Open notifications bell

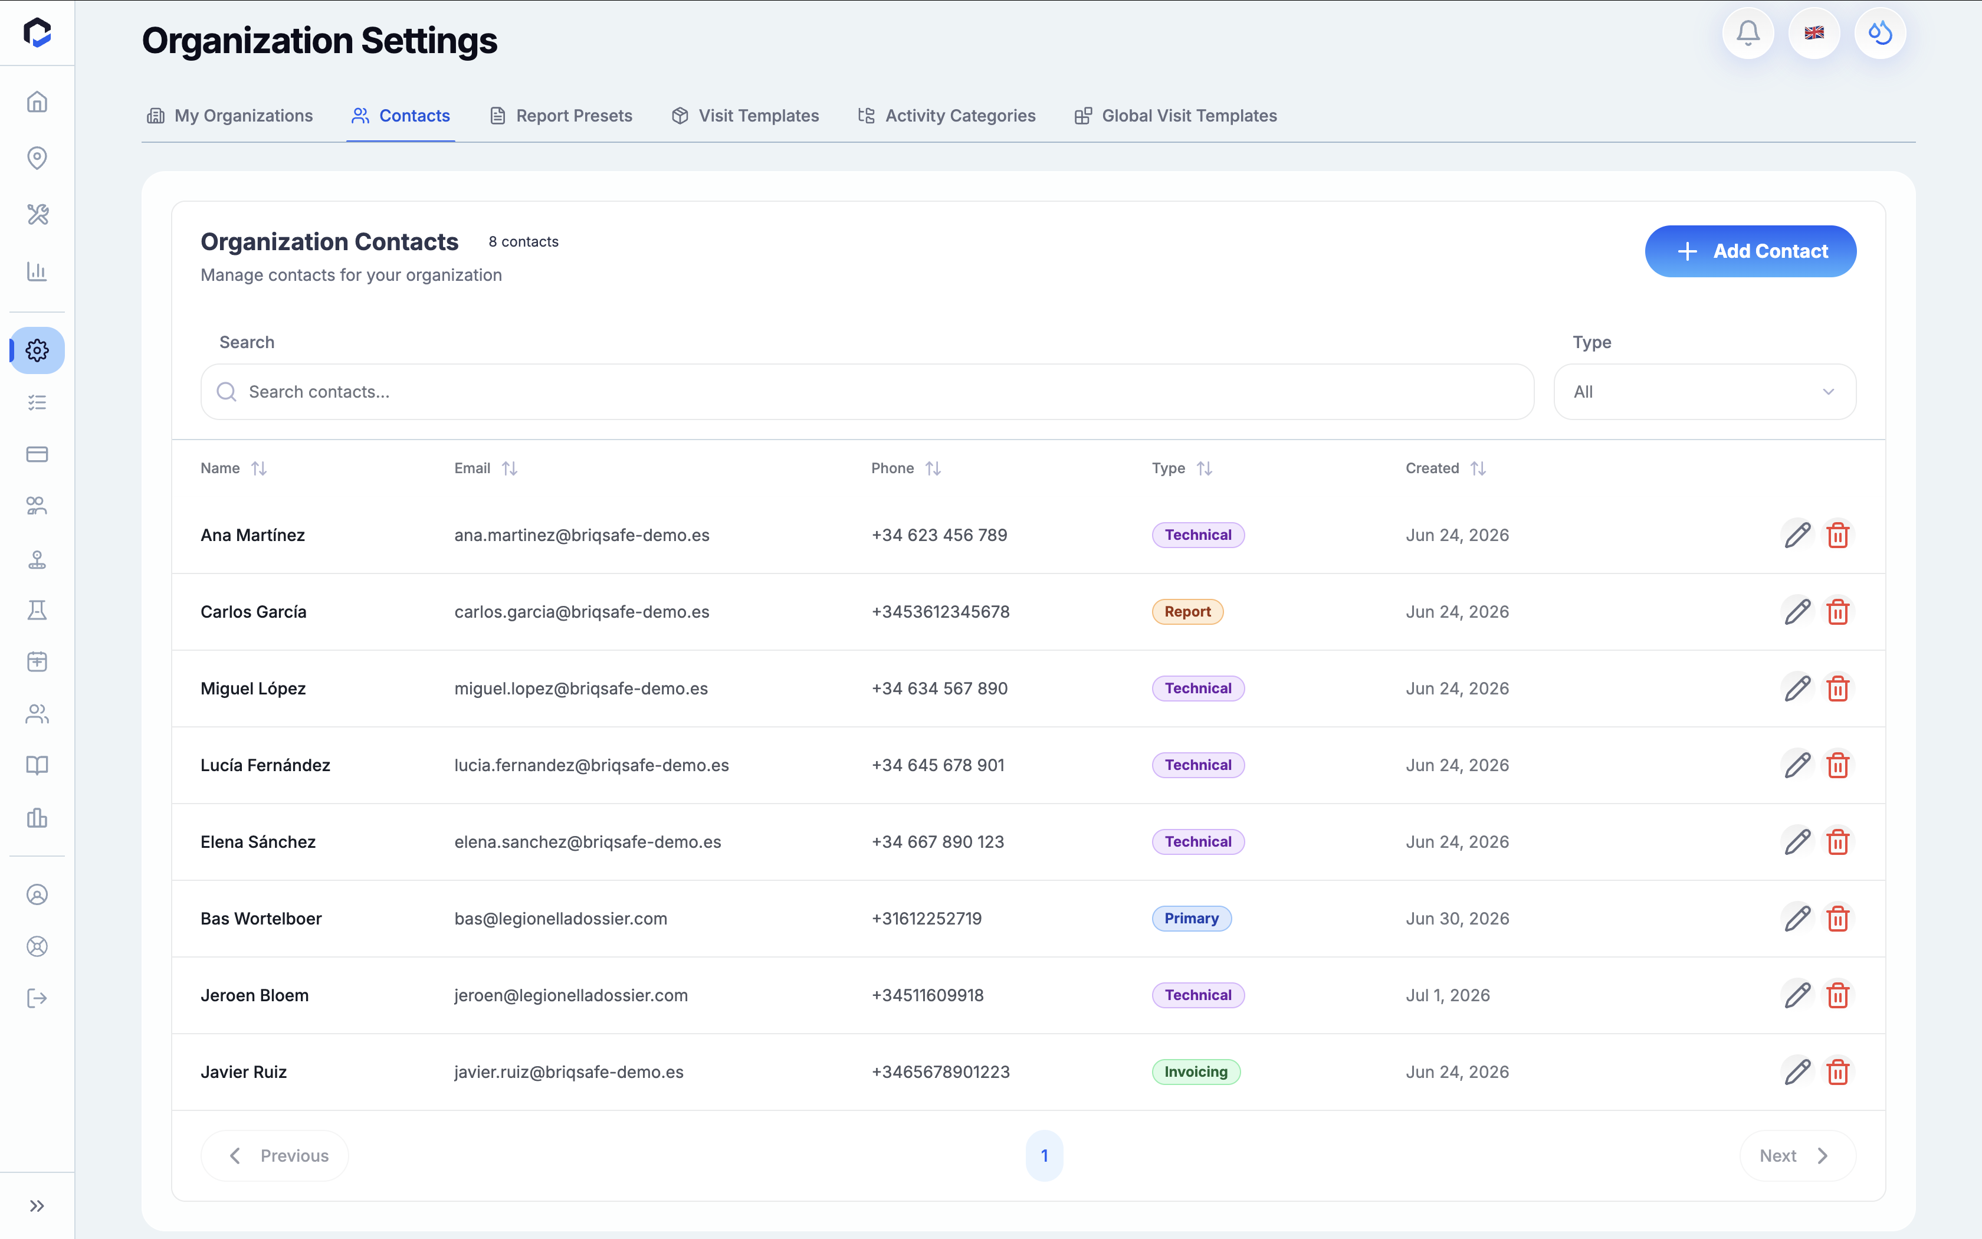(x=1748, y=34)
